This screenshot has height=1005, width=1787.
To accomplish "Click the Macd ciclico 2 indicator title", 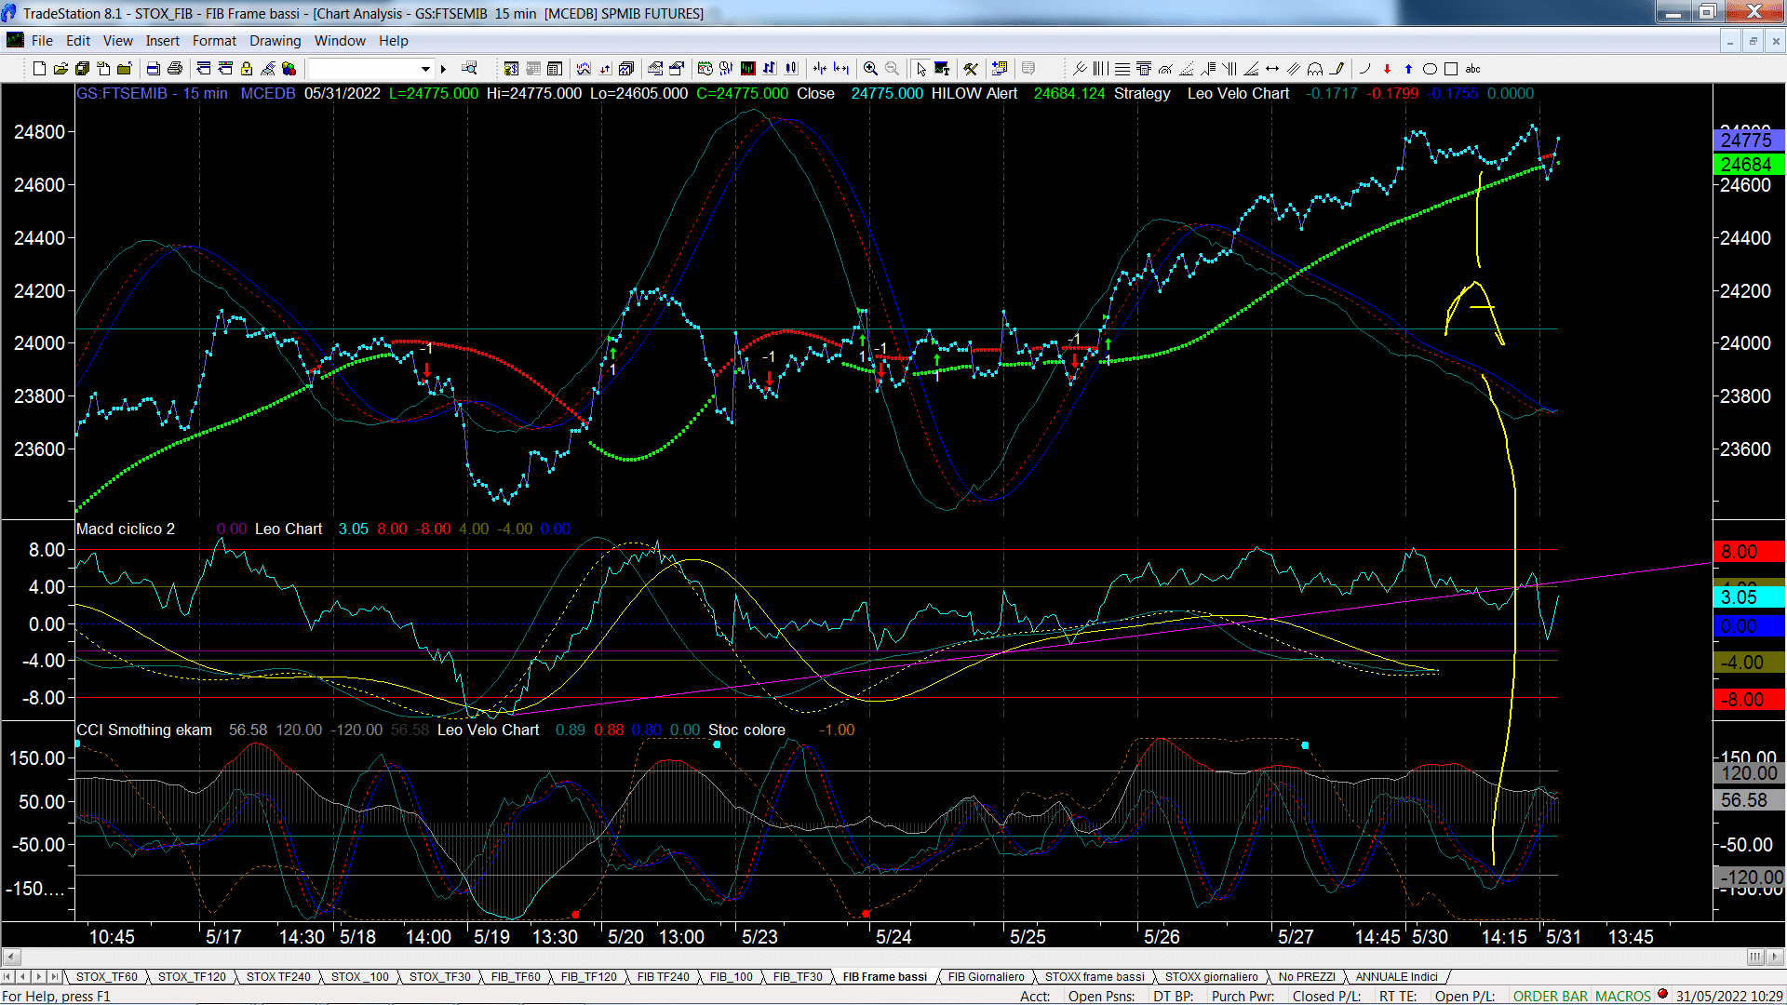I will pos(126,529).
